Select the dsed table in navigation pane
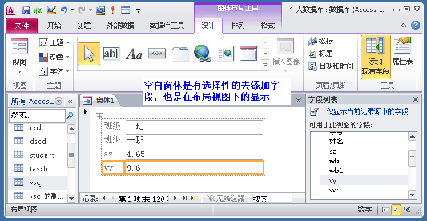This screenshot has width=427, height=221. point(37,141)
